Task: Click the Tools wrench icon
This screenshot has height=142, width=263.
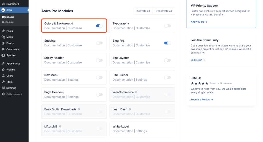Action: point(3,82)
